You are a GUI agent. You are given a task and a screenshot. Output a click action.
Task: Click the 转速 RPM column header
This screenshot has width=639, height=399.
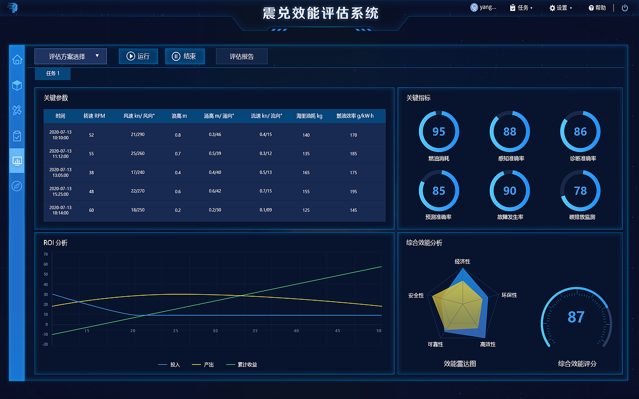pos(94,116)
